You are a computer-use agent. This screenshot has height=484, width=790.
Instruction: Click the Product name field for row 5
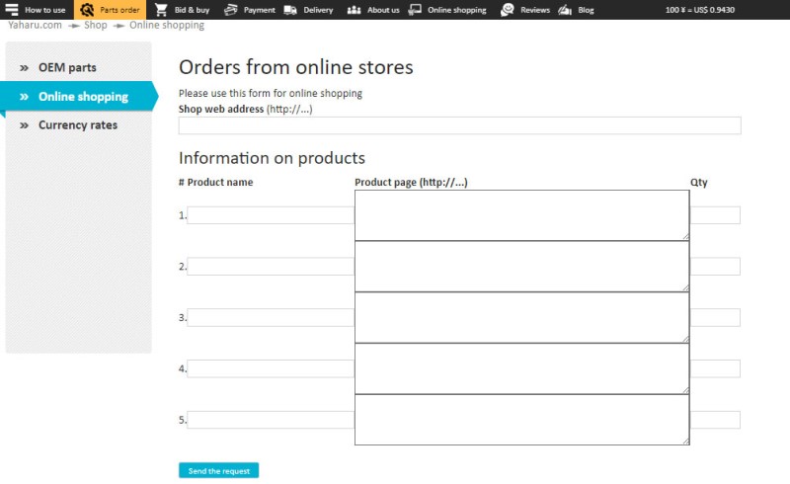tap(270, 420)
